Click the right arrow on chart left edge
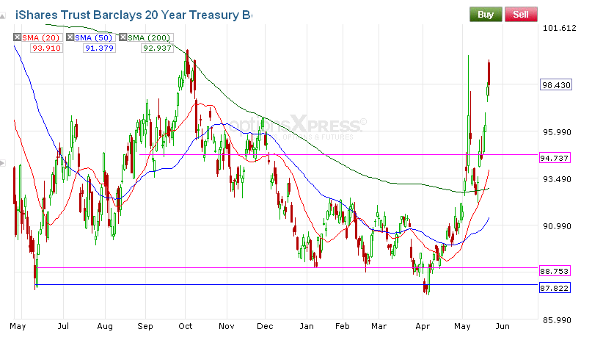Image resolution: width=603 pixels, height=354 pixels. (3, 163)
